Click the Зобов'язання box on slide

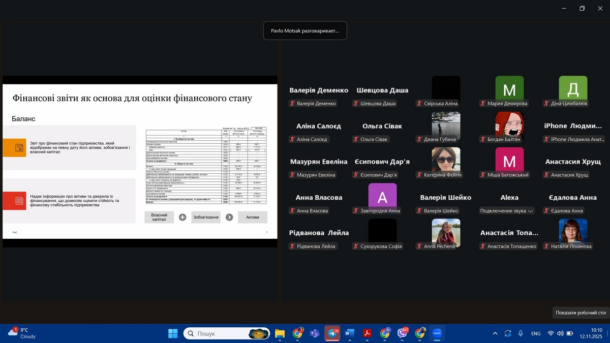pyautogui.click(x=206, y=217)
